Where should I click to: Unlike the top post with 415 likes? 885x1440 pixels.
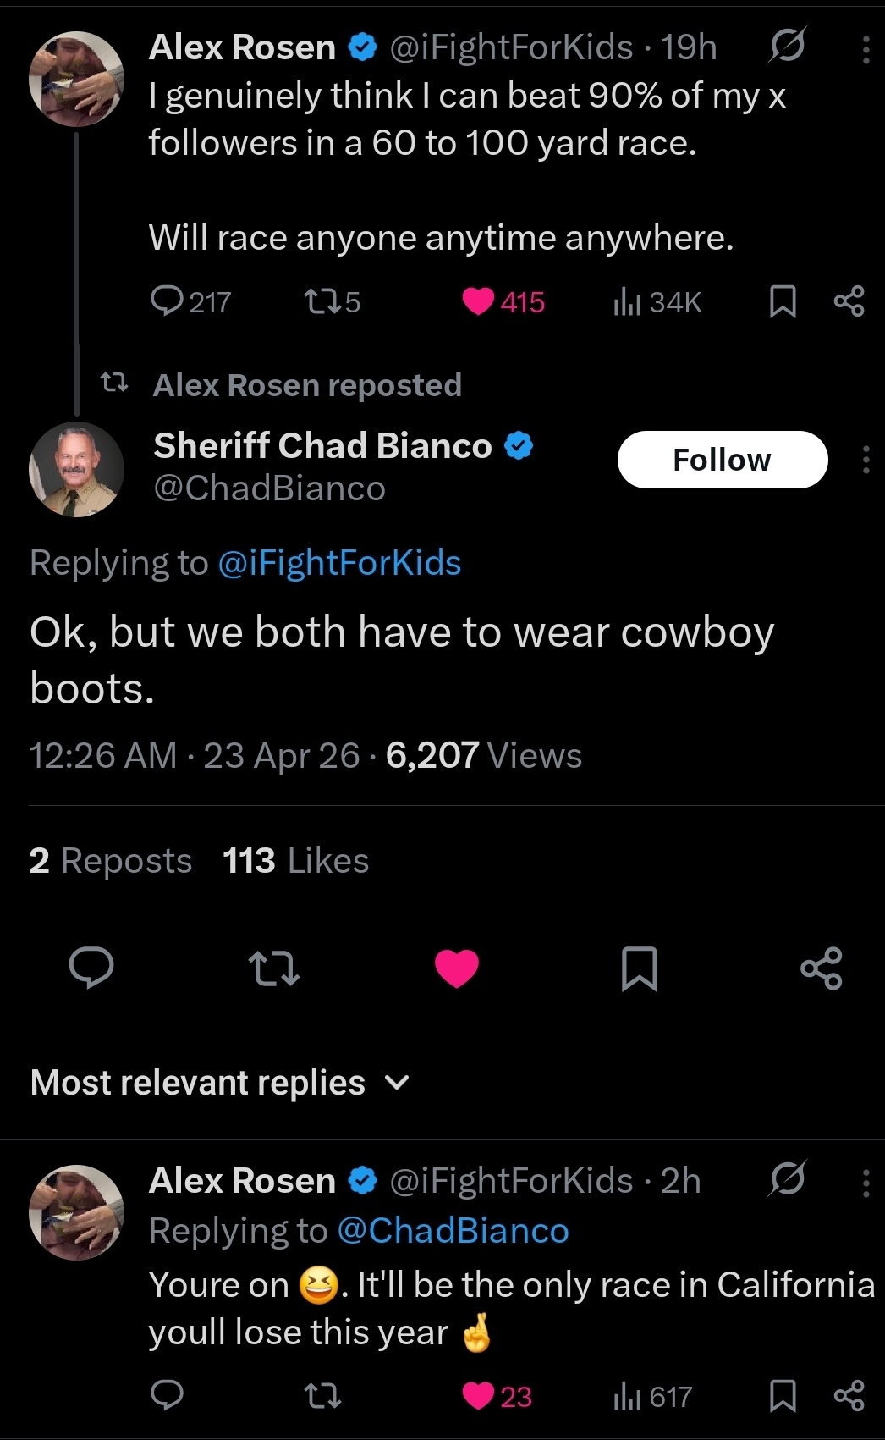[479, 301]
